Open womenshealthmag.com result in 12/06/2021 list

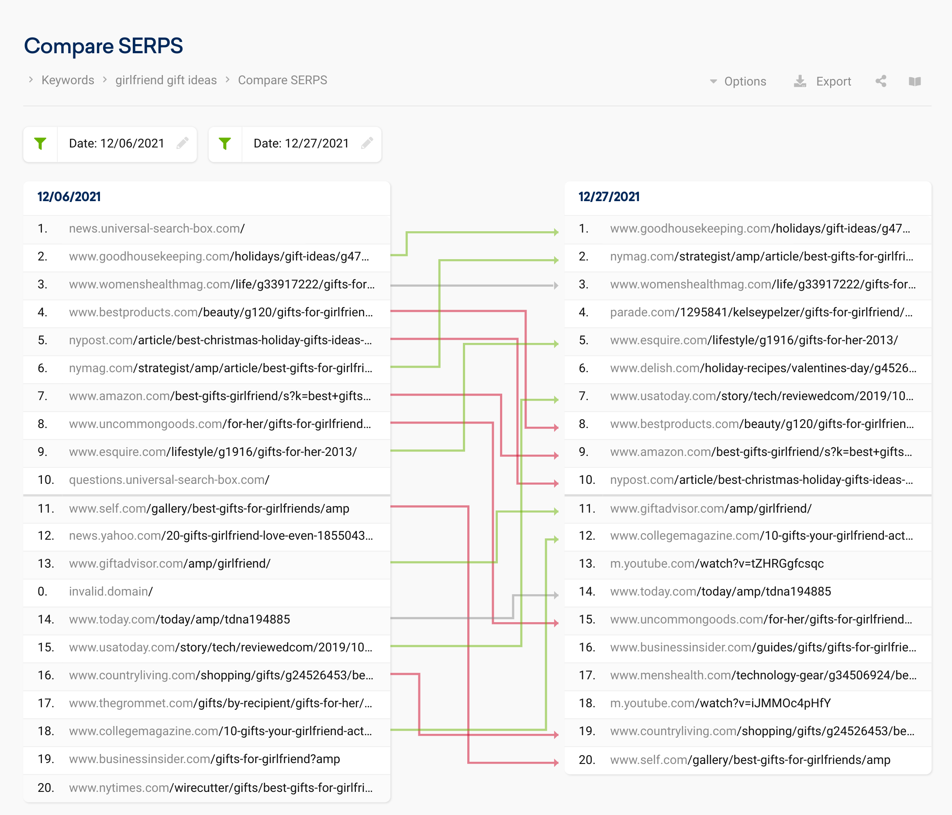tap(222, 284)
